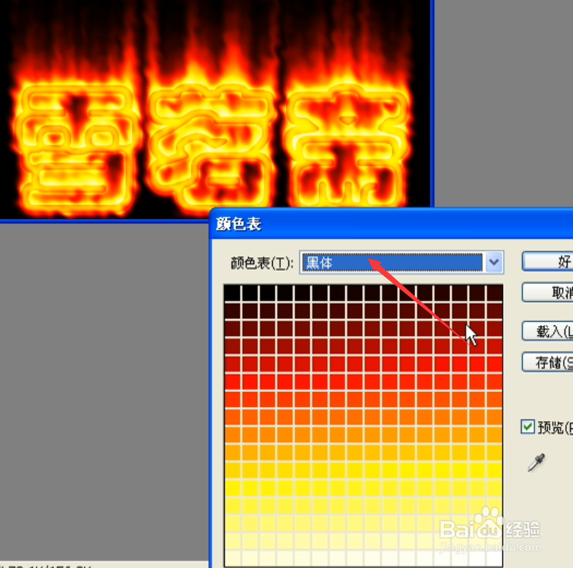Pick the black swatch at top-left of grid
The height and width of the screenshot is (568, 573).
232,293
